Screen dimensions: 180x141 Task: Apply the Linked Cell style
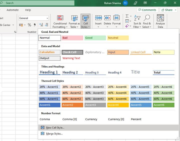pyautogui.click(x=141, y=52)
